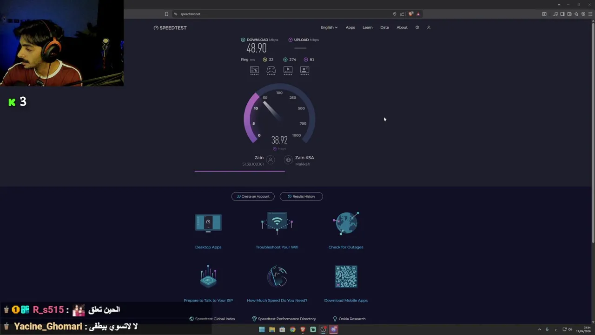Click the Check for Outages globe illustration
595x335 pixels.
click(x=346, y=223)
